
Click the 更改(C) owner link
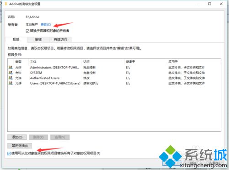tap(46, 25)
